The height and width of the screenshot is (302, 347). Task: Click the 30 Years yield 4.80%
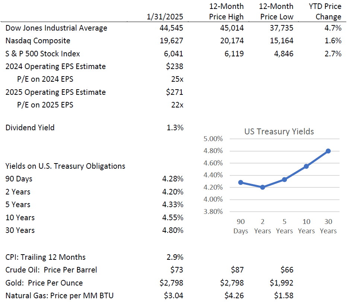pyautogui.click(x=173, y=230)
